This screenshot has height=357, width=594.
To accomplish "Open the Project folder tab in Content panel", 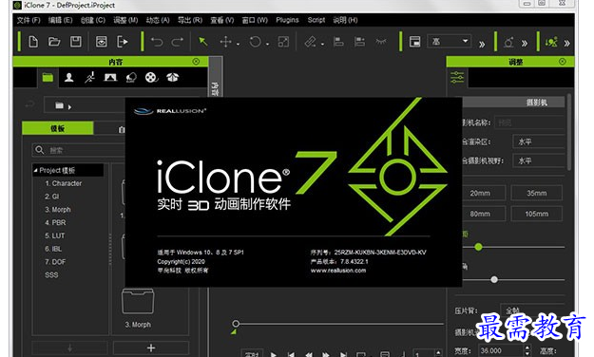I will click(x=48, y=78).
